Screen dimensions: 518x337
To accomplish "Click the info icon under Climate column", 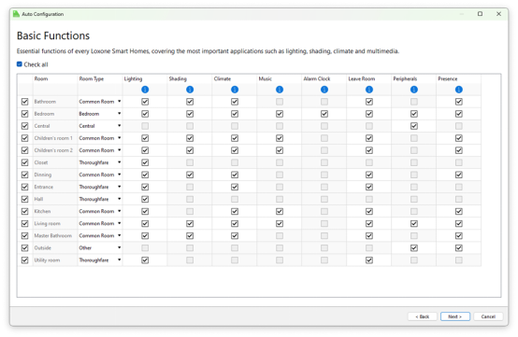I will pyautogui.click(x=235, y=90).
